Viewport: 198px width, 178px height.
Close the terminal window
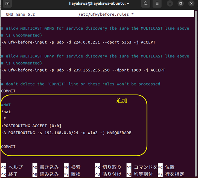click(x=191, y=4)
